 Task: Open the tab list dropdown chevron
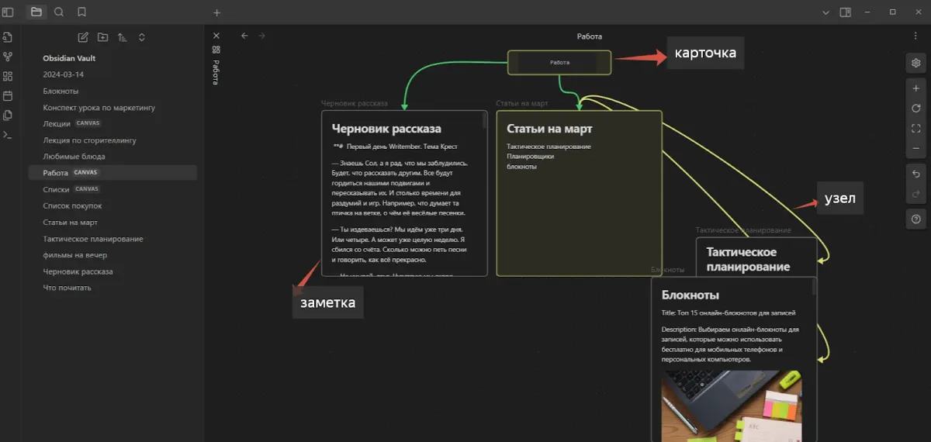(x=825, y=12)
